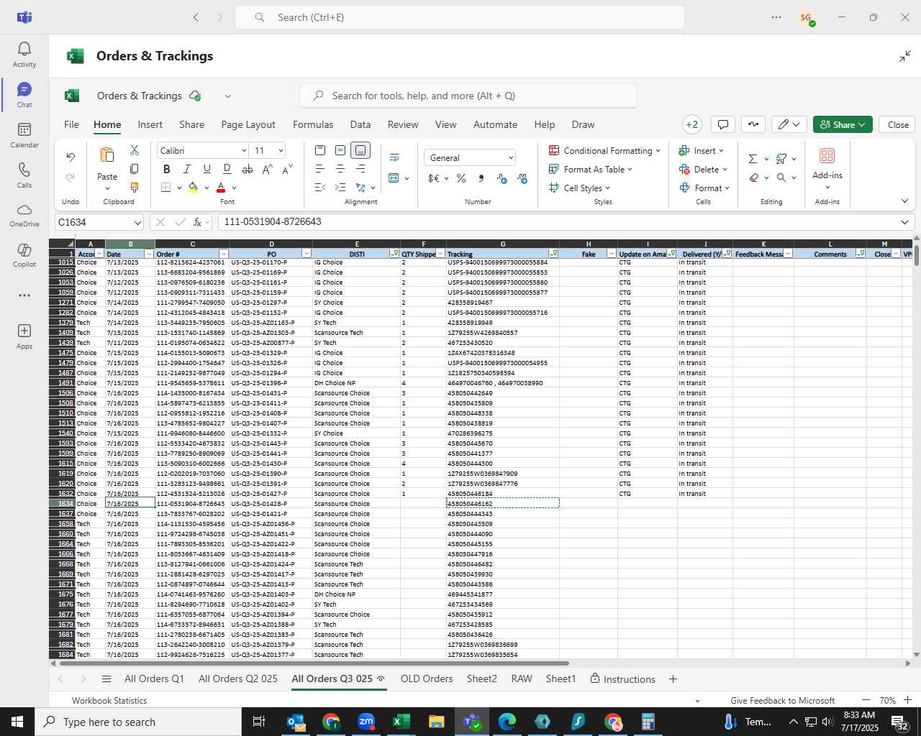The width and height of the screenshot is (921, 736).
Task: Switch to the Formulas tab
Action: (x=313, y=124)
